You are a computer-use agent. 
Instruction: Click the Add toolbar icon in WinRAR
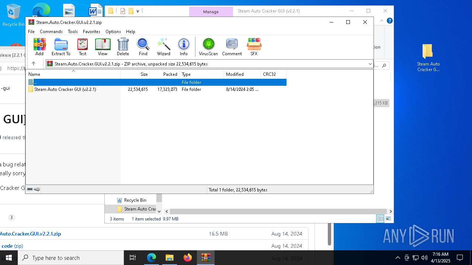39,47
